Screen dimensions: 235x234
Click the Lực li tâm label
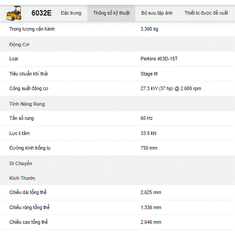pos(20,133)
